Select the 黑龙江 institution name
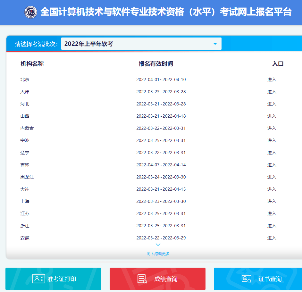Image resolution: width=302 pixels, height=292 pixels. pos(27,177)
